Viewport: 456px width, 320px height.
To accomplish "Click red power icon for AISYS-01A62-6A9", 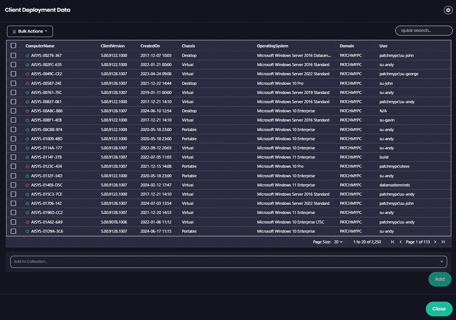I will tap(27, 222).
